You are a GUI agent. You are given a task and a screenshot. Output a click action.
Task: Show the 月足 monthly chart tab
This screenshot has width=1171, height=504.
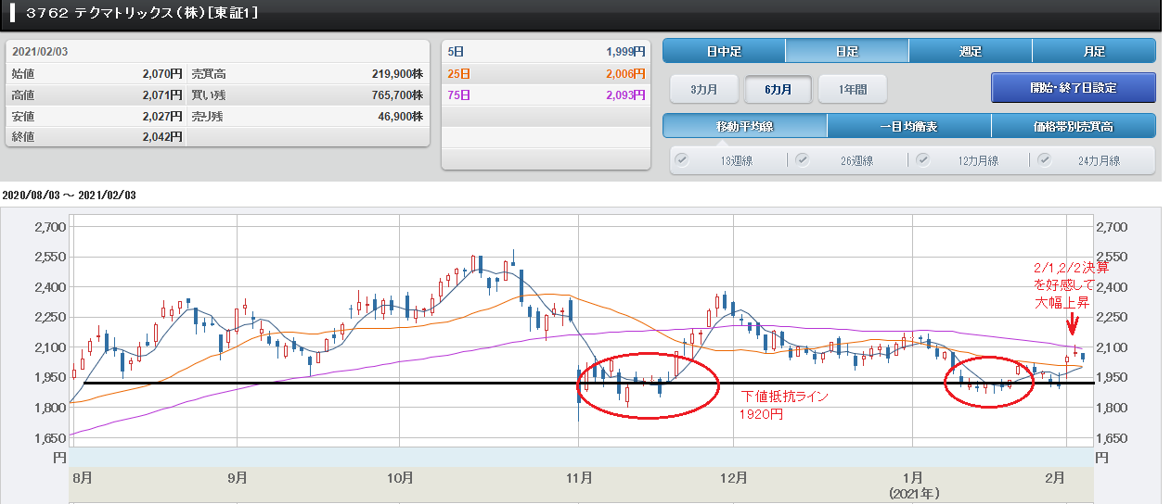pyautogui.click(x=1093, y=51)
